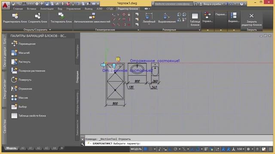Open the Линейный tool dropdown arrow
The image size is (275, 154).
click(149, 24)
